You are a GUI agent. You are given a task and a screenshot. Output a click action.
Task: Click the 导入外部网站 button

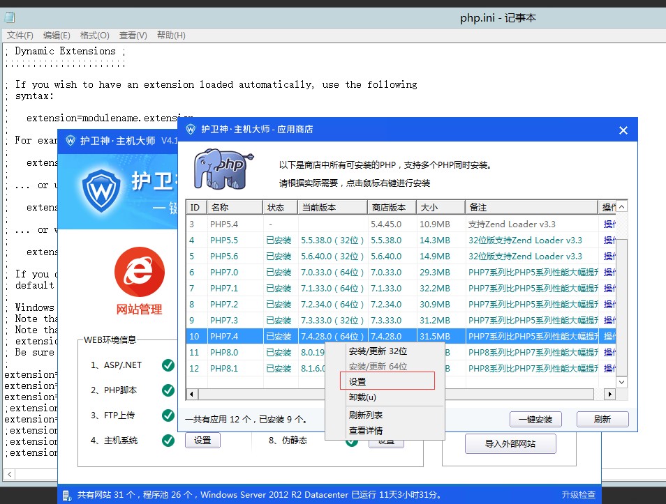point(510,444)
